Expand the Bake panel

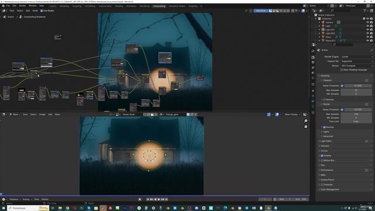(x=323, y=175)
